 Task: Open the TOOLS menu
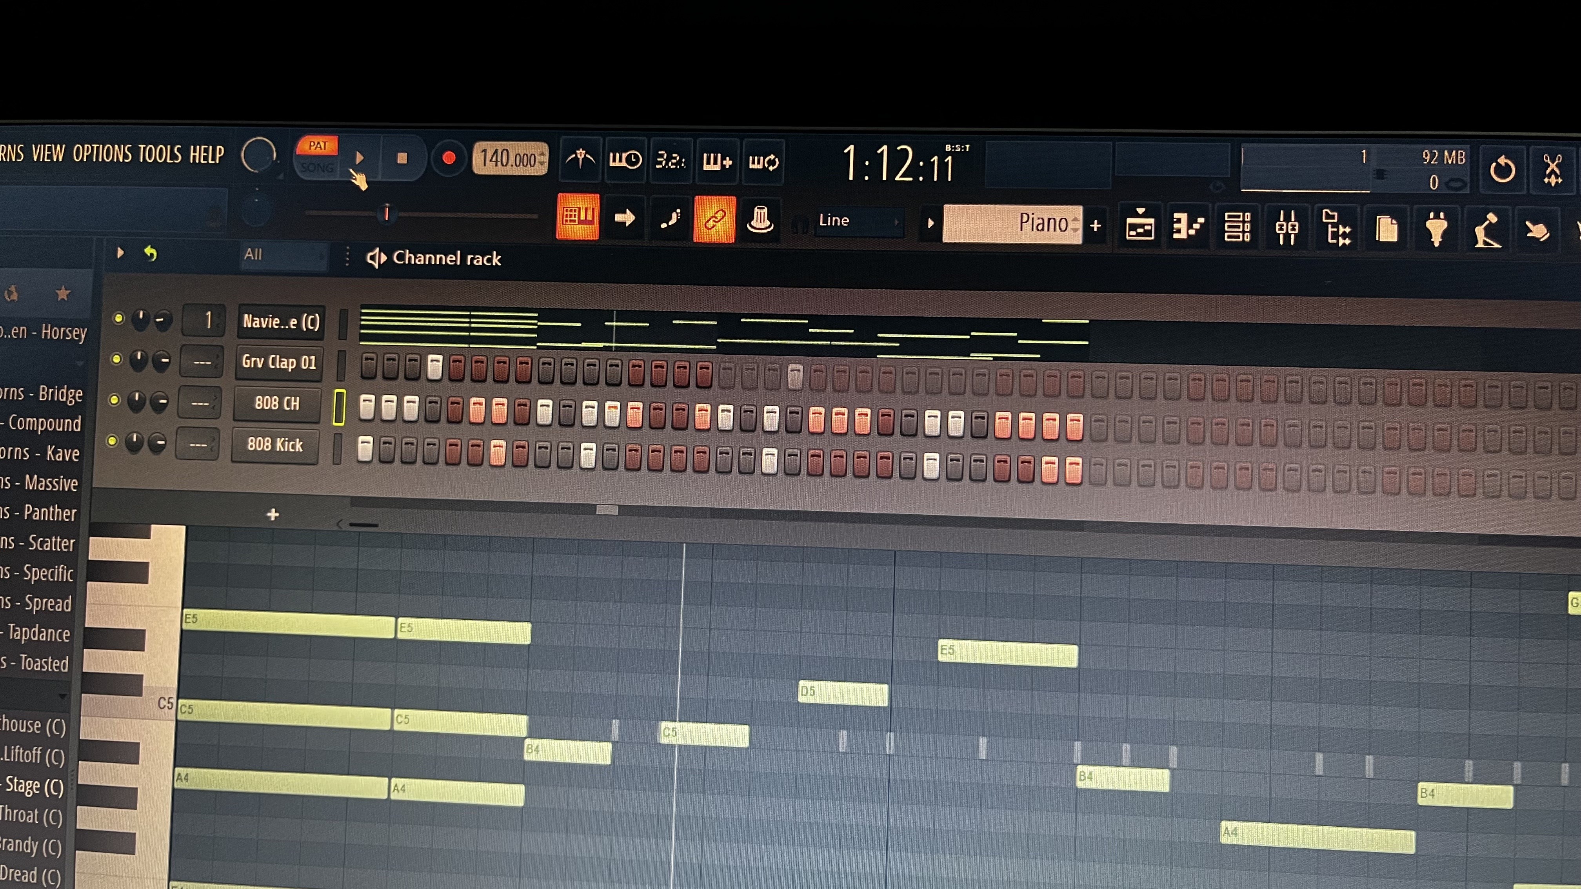[160, 154]
